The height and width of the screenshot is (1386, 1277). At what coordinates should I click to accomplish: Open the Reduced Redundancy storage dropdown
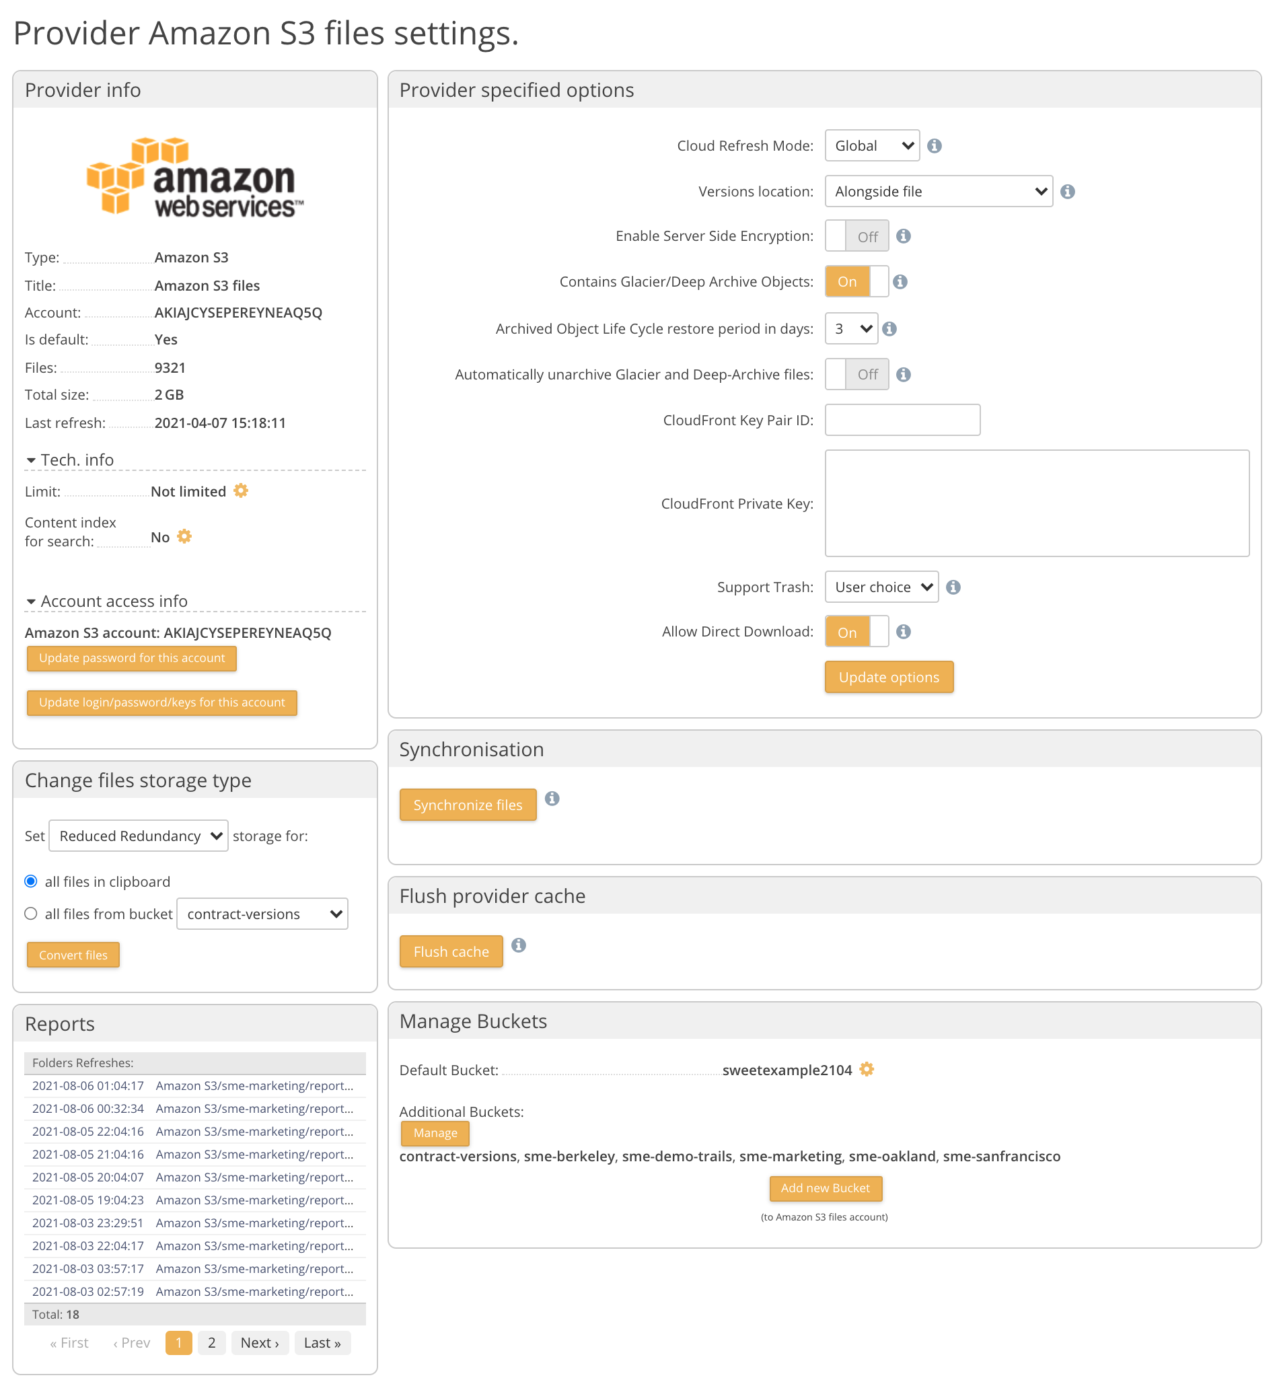click(138, 836)
